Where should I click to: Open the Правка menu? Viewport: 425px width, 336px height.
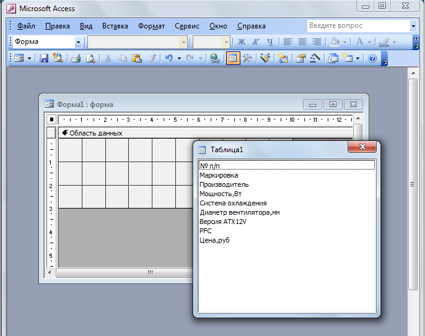(58, 26)
